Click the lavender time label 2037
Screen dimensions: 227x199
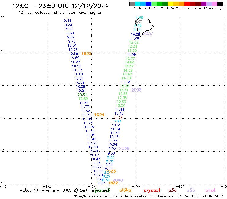pyautogui.click(x=148, y=34)
